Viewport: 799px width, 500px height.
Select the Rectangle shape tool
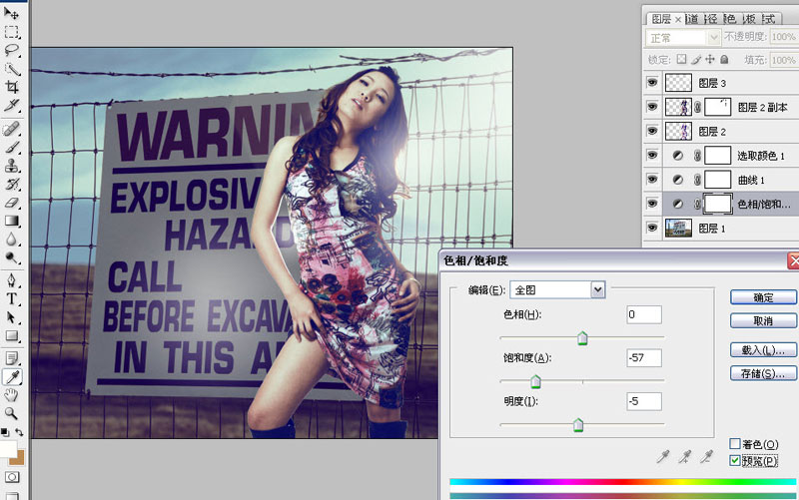tap(11, 335)
